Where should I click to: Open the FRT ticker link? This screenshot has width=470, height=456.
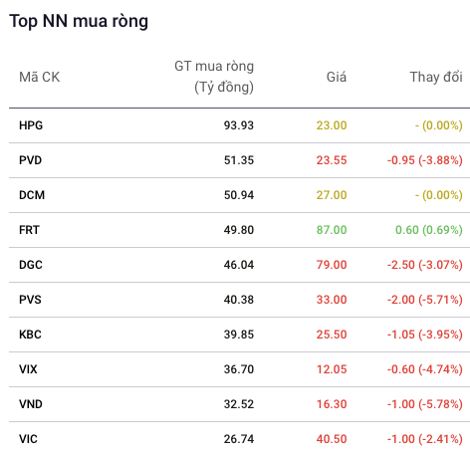click(x=29, y=230)
